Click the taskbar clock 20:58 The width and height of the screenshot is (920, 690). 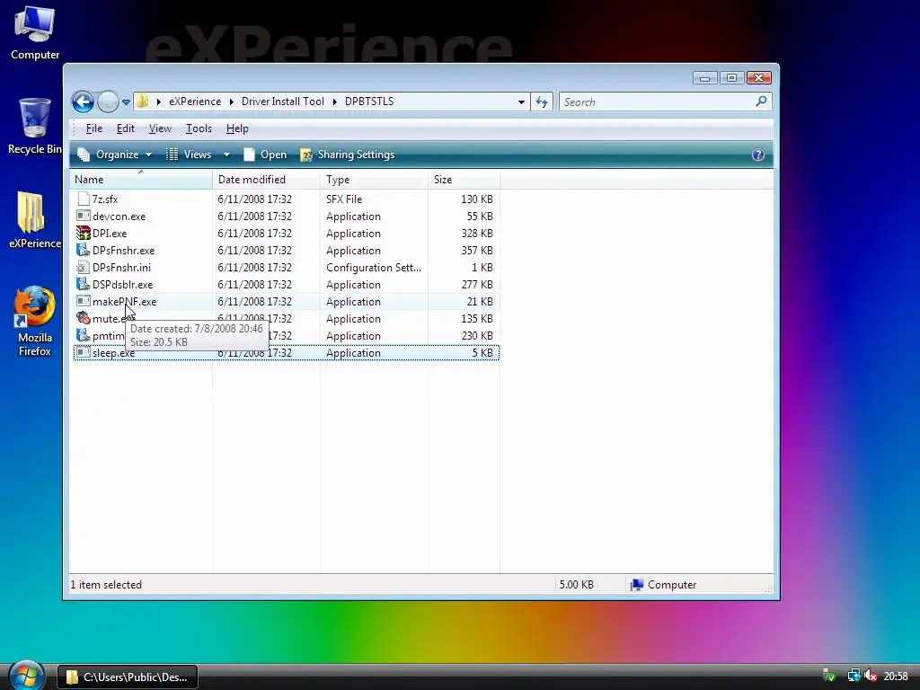(x=896, y=677)
